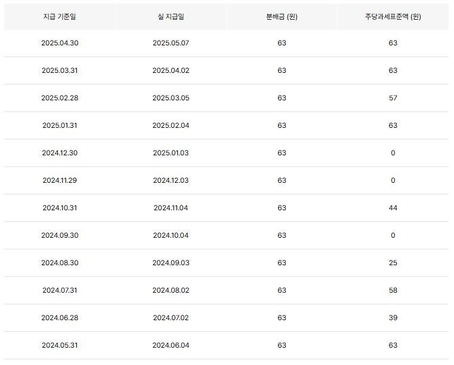This screenshot has height=365, width=454.
Task: Click taxable value 0 in 2024.11.29 row
Action: point(393,180)
